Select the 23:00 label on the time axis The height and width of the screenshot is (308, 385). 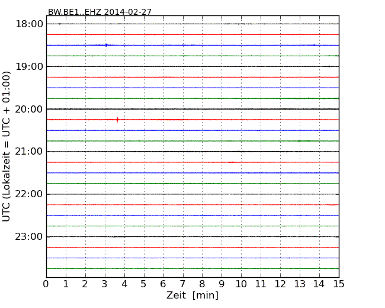pyautogui.click(x=29, y=237)
